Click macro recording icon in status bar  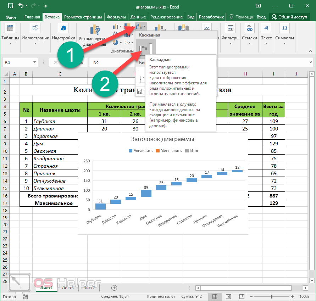click(x=25, y=296)
